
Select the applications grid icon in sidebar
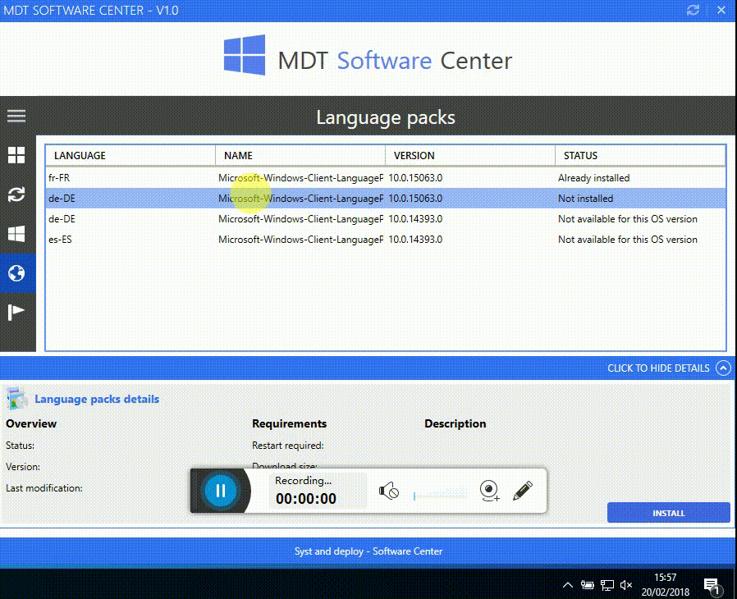pos(16,155)
